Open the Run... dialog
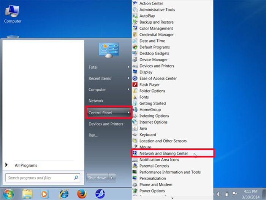 coord(93,135)
